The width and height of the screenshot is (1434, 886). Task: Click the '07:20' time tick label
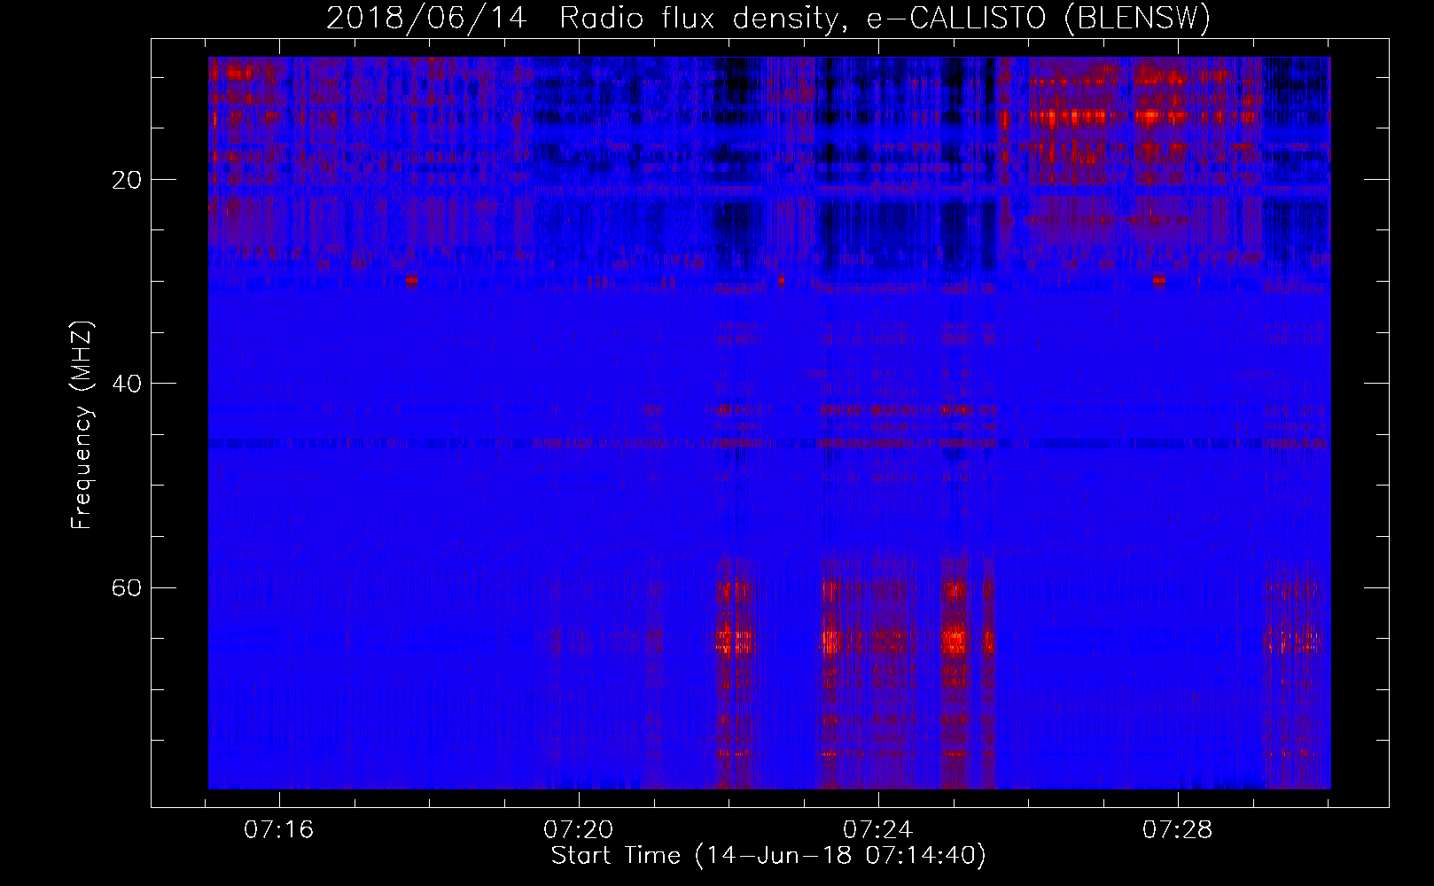pyautogui.click(x=579, y=830)
